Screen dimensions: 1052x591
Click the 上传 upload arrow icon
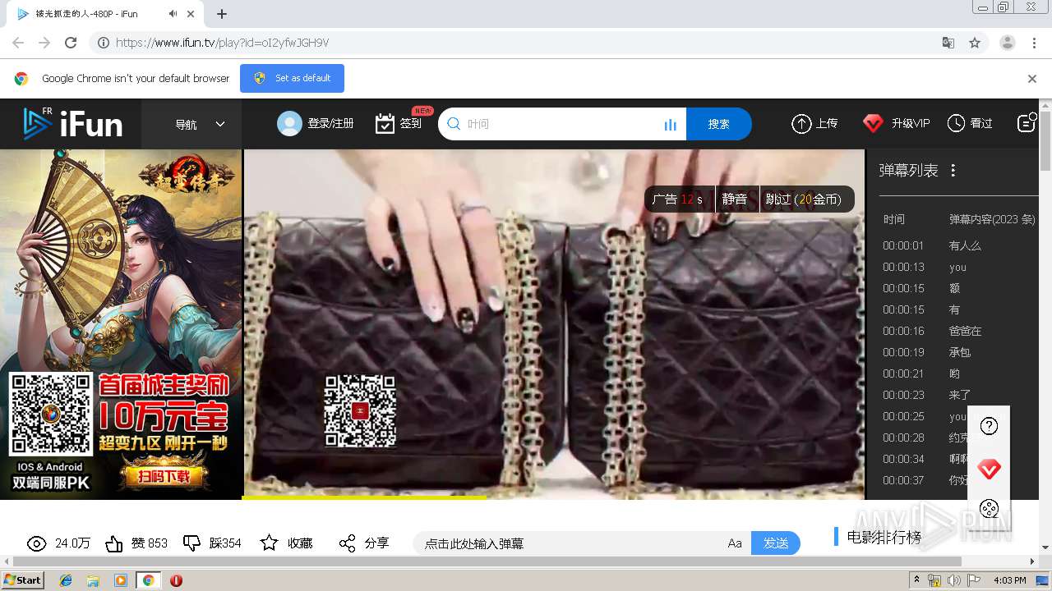click(x=801, y=123)
